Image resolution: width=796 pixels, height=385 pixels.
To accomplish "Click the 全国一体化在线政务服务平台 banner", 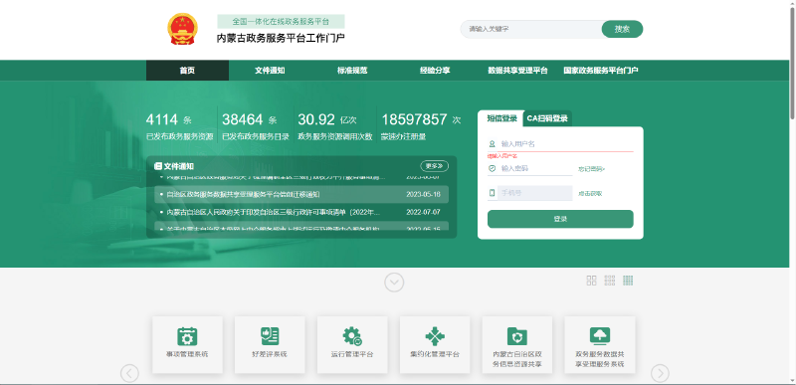I will click(281, 21).
